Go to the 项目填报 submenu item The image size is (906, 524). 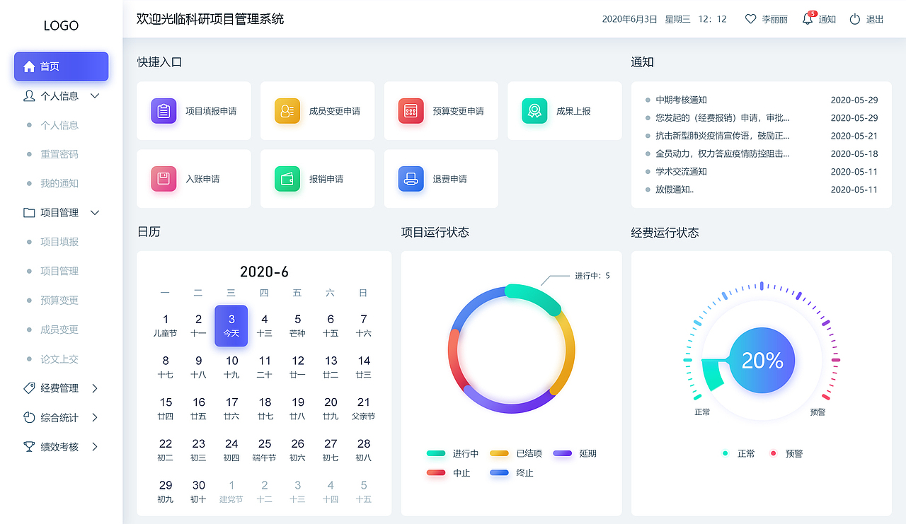pyautogui.click(x=59, y=242)
